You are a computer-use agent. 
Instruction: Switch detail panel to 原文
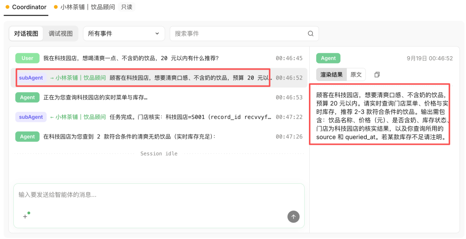356,75
